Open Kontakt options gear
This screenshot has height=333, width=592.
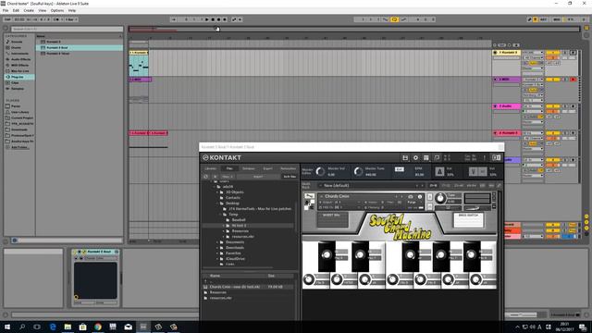click(x=415, y=158)
